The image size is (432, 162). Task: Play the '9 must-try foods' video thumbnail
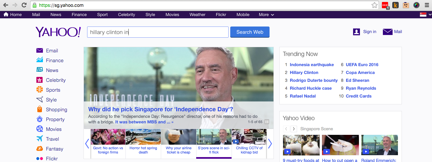point(301,145)
